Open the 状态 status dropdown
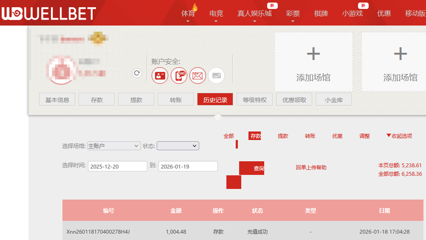 pyautogui.click(x=178, y=146)
